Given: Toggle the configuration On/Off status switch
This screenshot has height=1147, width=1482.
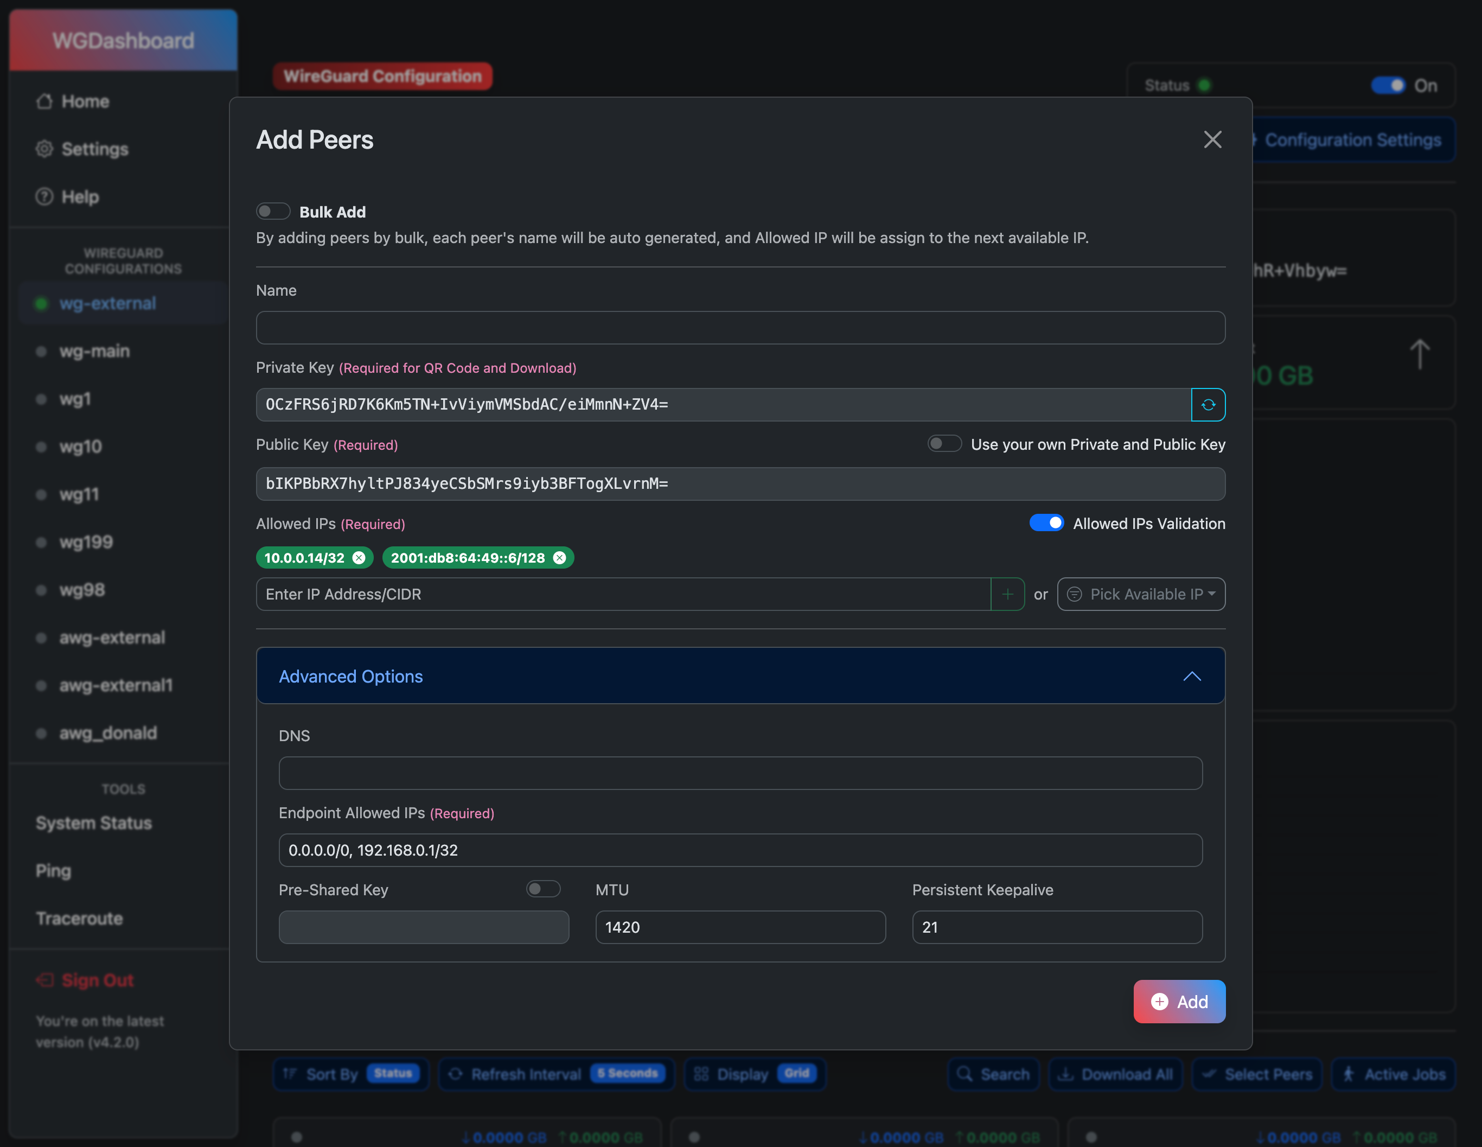Looking at the screenshot, I should [x=1388, y=86].
